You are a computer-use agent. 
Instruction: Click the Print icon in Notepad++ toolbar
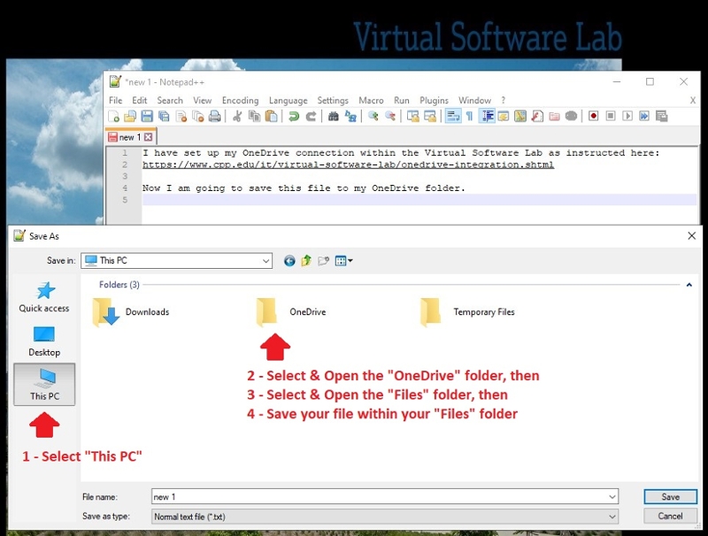215,116
